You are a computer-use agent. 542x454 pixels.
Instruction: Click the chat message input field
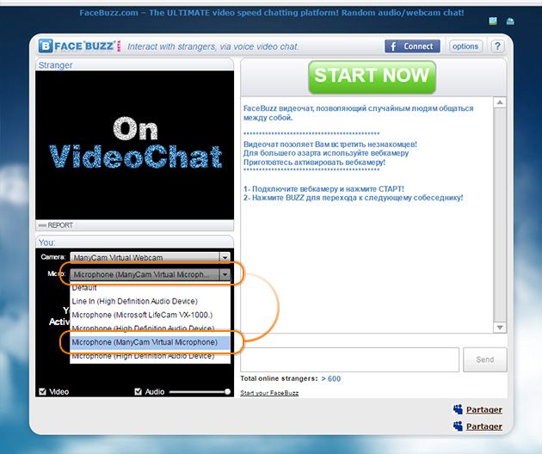click(x=349, y=359)
